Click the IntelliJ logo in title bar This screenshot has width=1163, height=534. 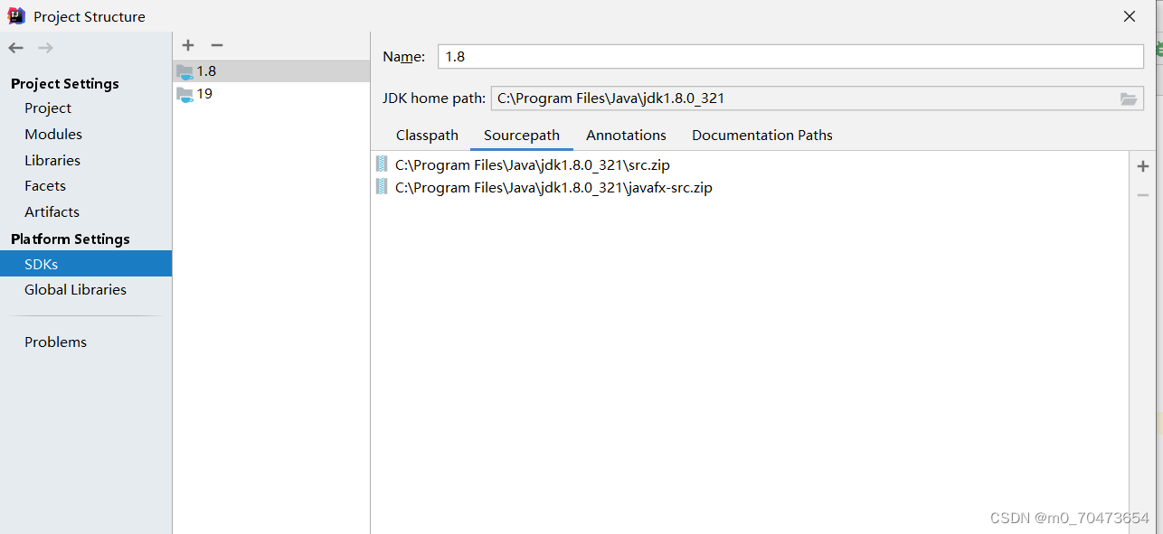click(x=16, y=15)
